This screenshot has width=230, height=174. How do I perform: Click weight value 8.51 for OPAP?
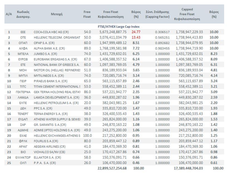click(136, 43)
